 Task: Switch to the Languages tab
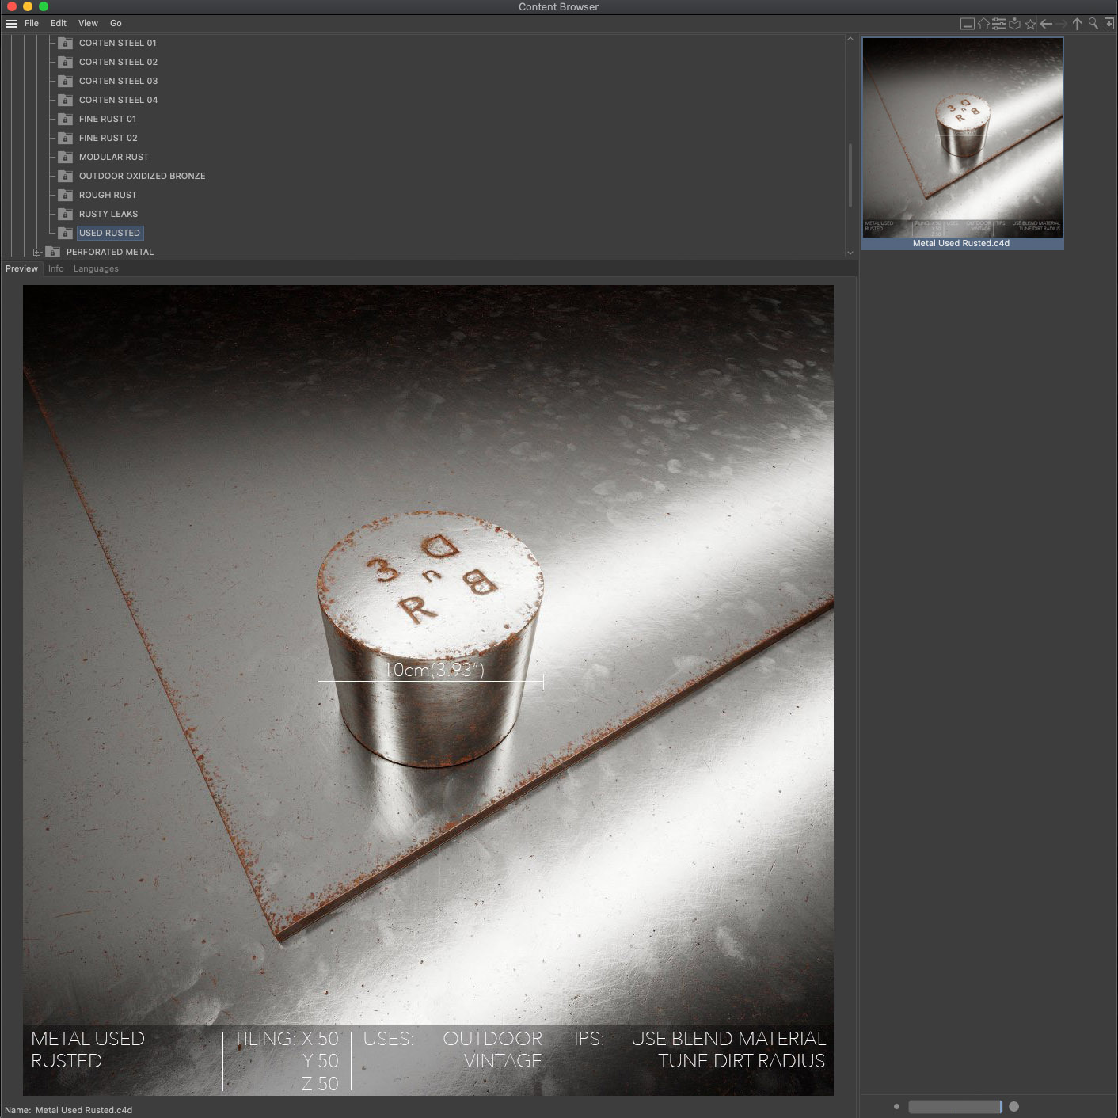(x=96, y=269)
